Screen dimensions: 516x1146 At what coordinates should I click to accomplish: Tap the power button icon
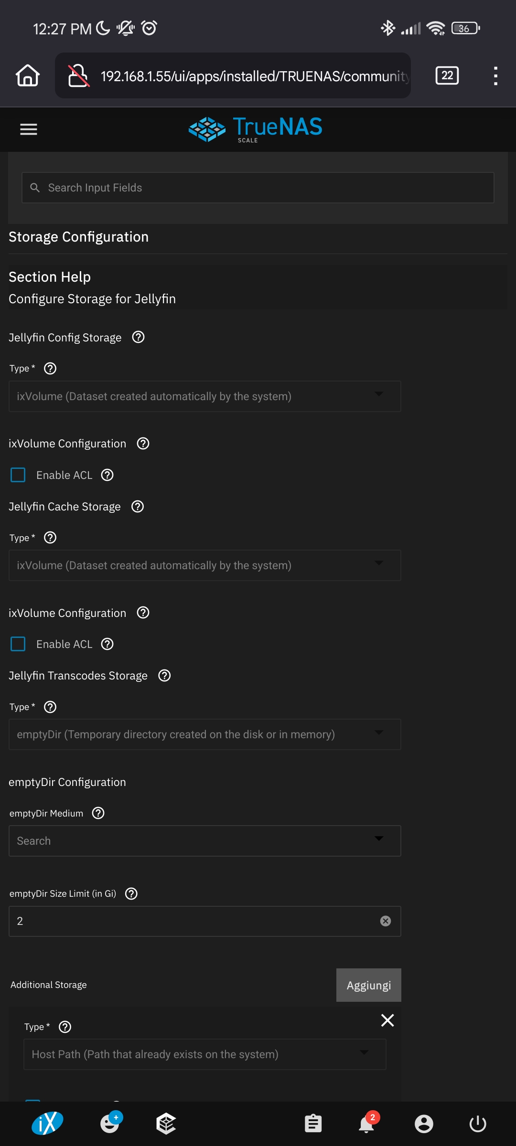pos(478,1124)
